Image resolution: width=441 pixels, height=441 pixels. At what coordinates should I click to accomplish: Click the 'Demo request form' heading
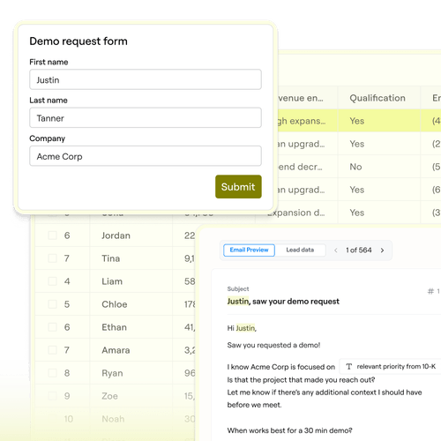(x=78, y=41)
